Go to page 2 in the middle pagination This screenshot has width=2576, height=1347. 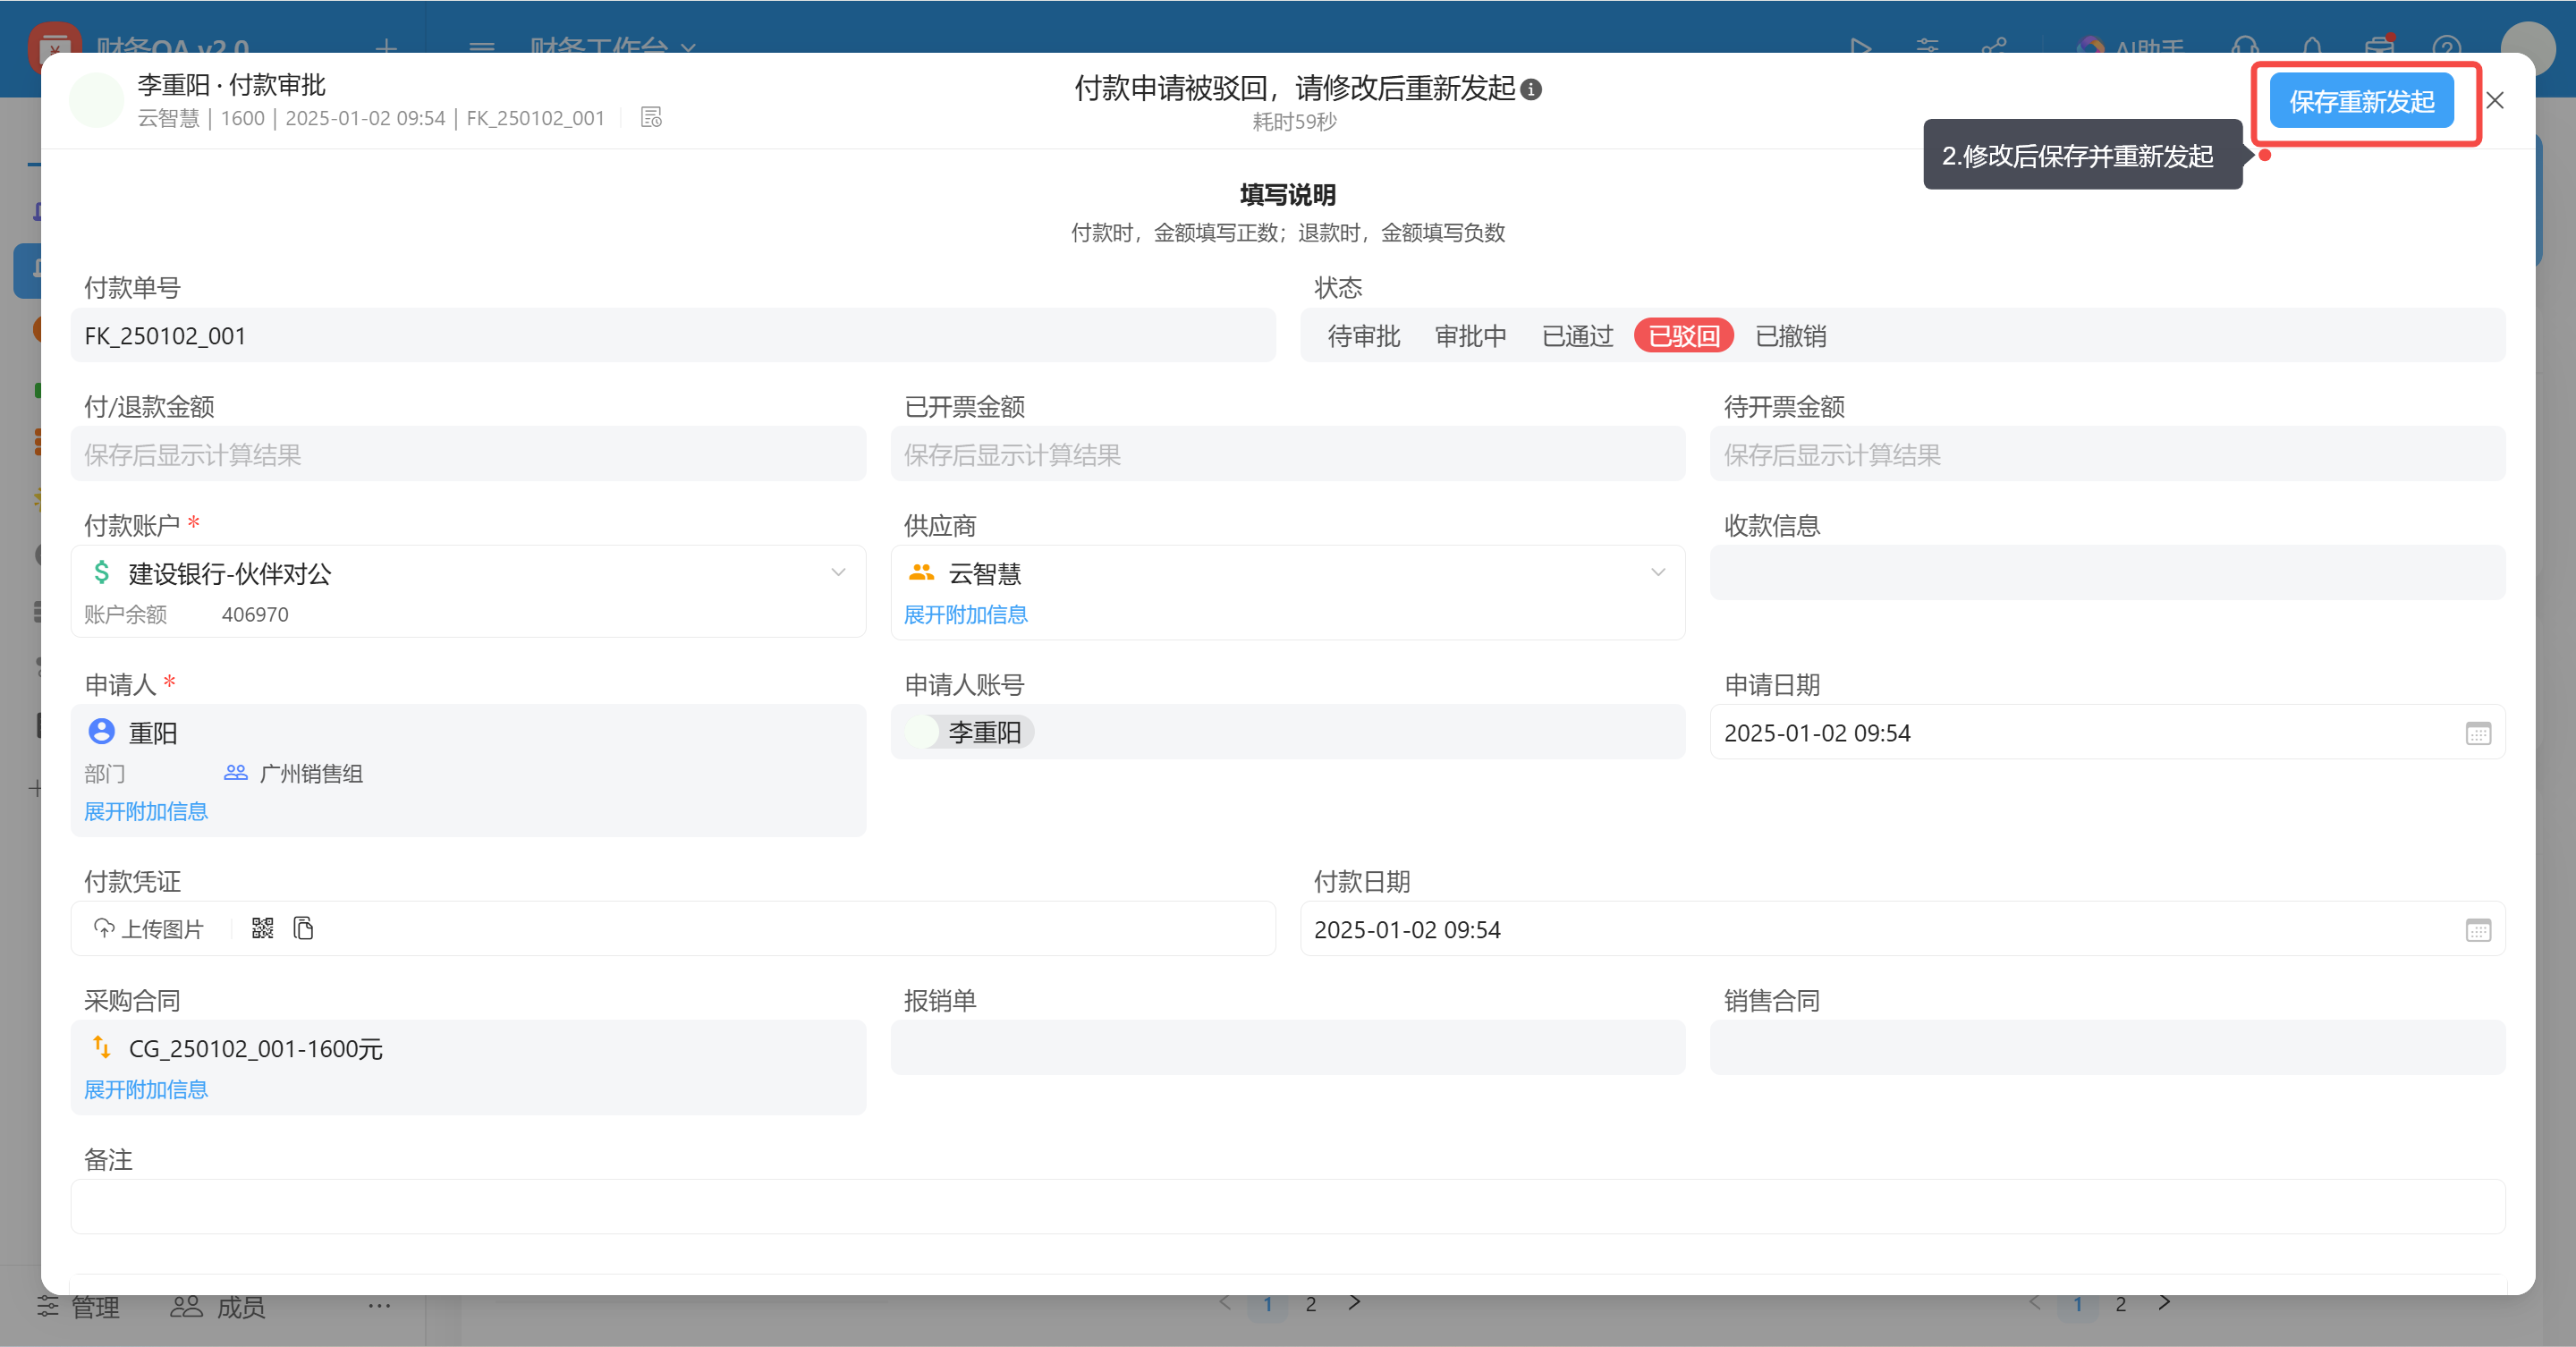pos(1311,1304)
